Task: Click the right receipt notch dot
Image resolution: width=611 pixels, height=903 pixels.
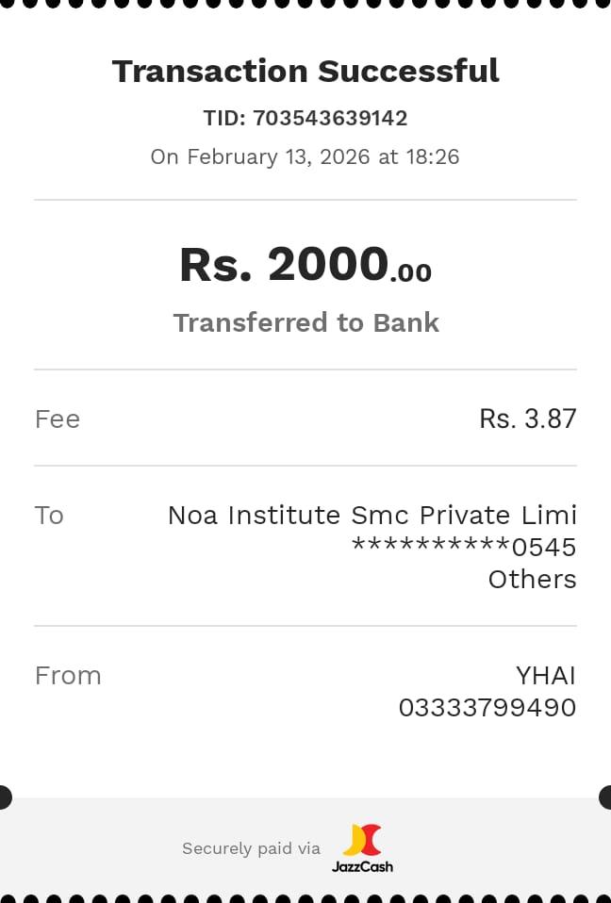Action: [606, 797]
